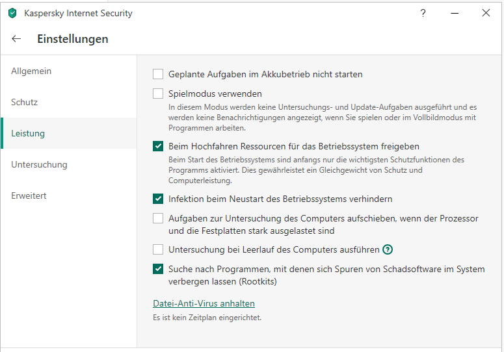Viewport: 504px width, 352px height.
Task: Enable 'Untersuchung bei Leerlauf des Computers ausführen'
Action: 158,249
